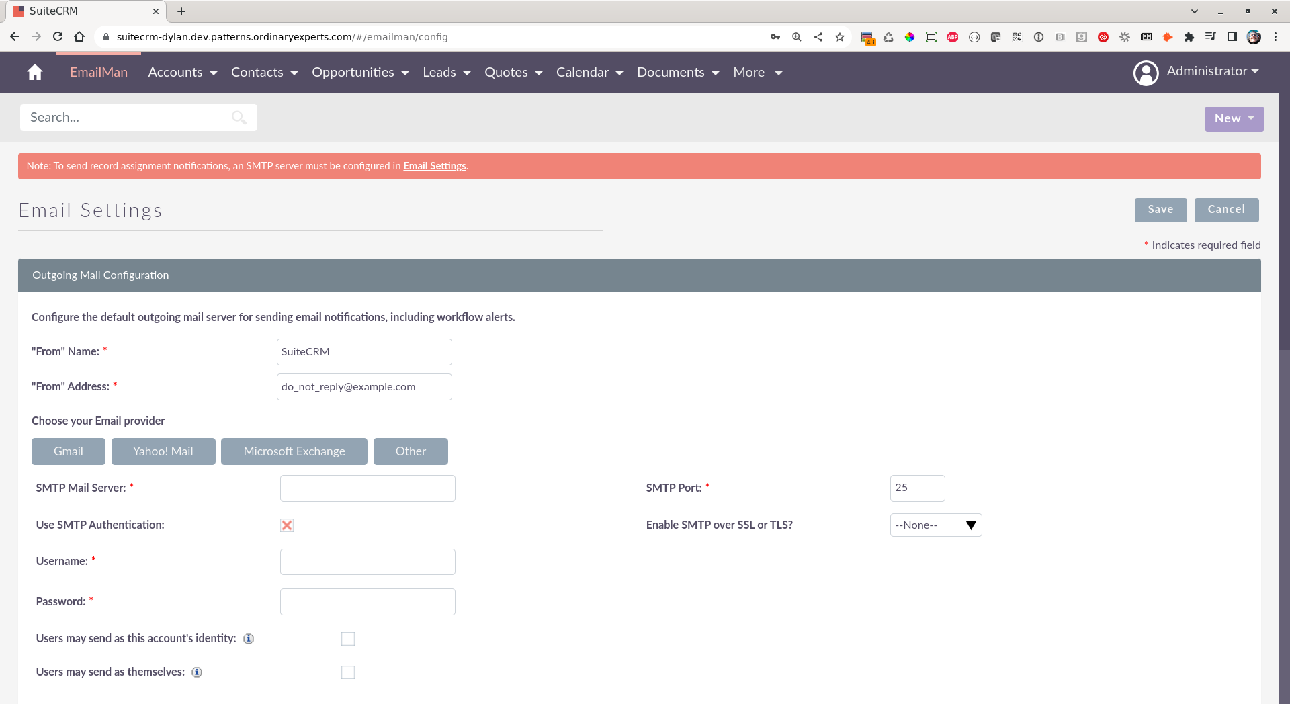1290x704 pixels.
Task: Choose Microsoft Exchange as email provider
Action: 294,451
